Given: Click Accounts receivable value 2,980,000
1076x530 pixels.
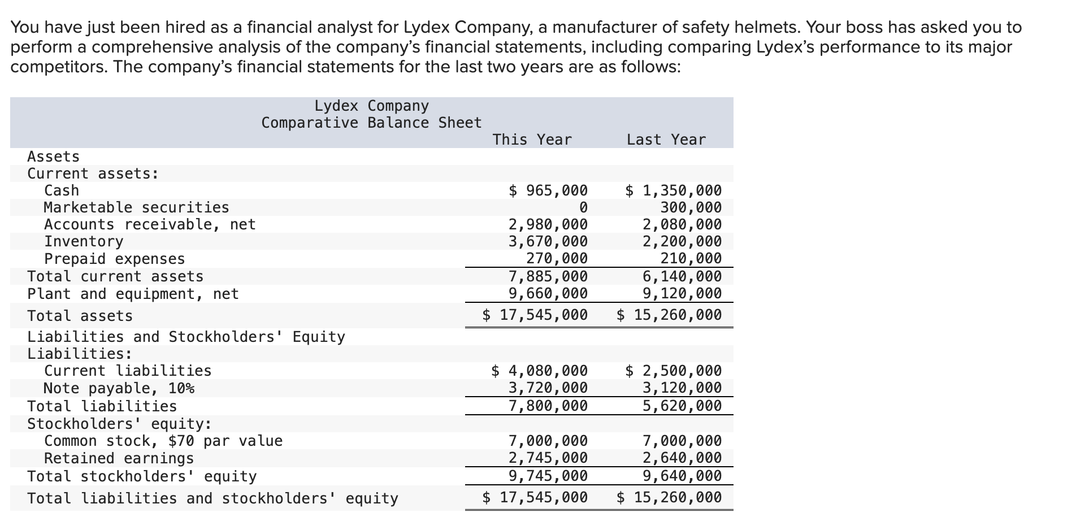Looking at the screenshot, I should (548, 224).
